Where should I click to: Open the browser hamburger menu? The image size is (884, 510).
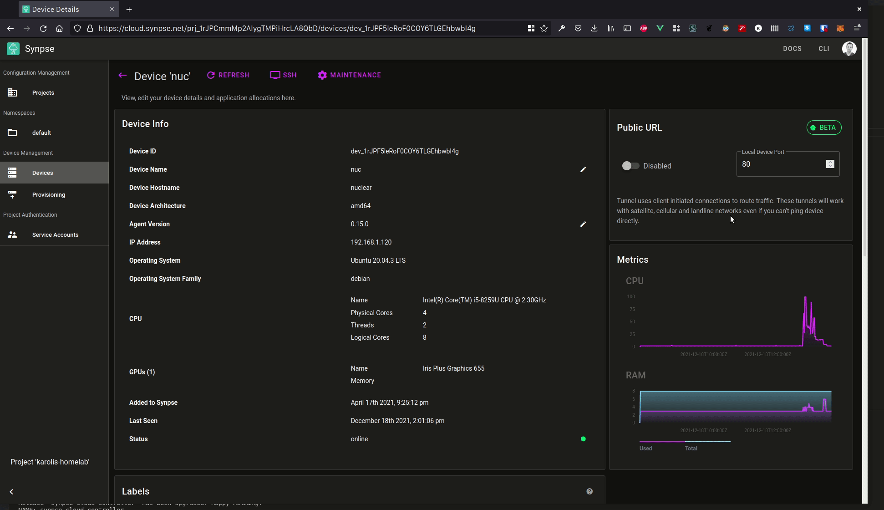click(857, 28)
